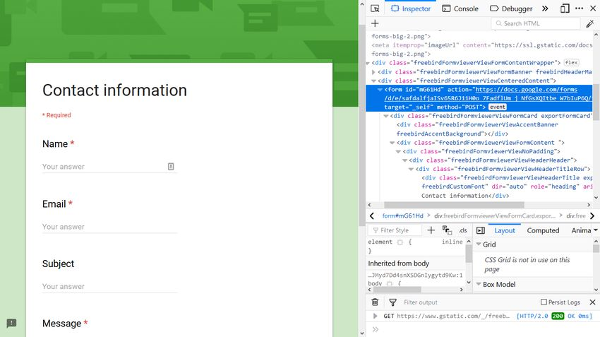Click the eyedropper color picker icon
This screenshot has width=600, height=337.
pyautogui.click(x=590, y=23)
